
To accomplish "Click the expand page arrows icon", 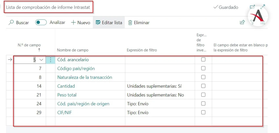I will click(x=263, y=7).
